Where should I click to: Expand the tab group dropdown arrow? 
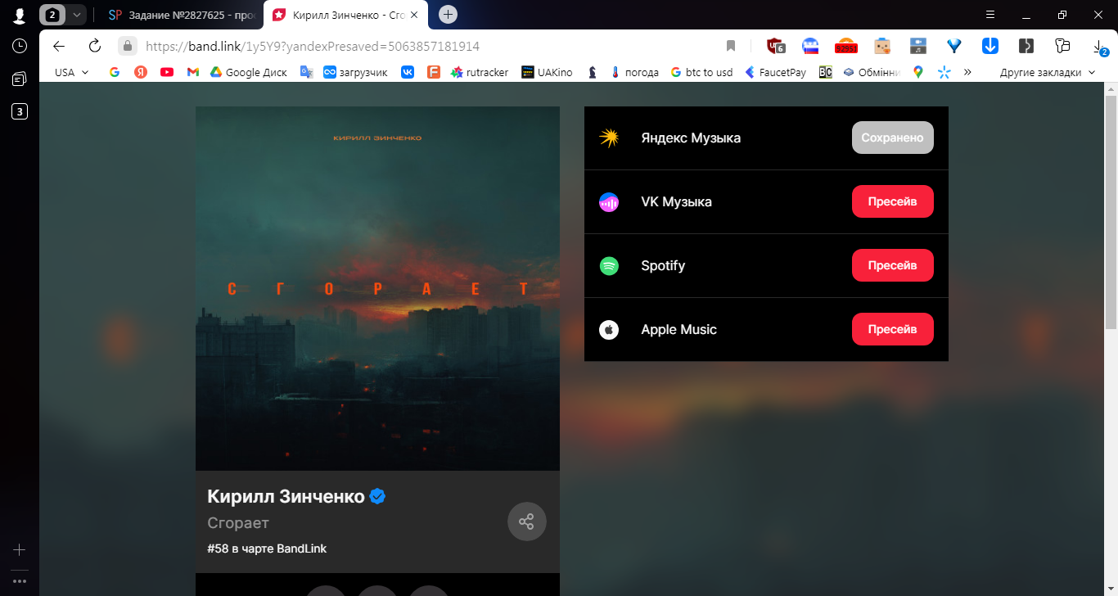[x=76, y=15]
